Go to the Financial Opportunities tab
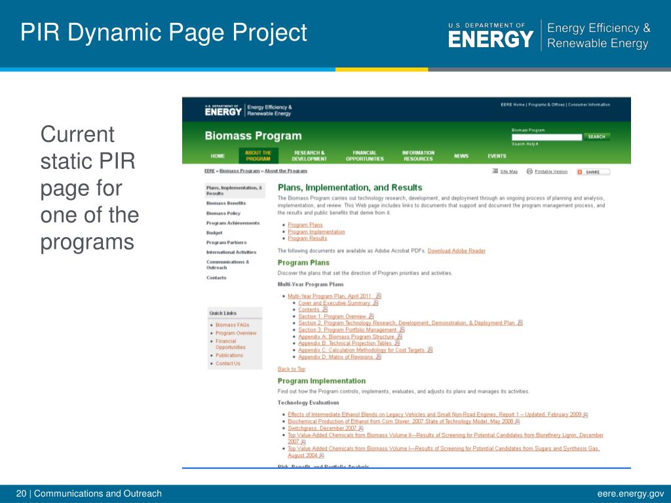This screenshot has height=503, width=671. (x=365, y=156)
